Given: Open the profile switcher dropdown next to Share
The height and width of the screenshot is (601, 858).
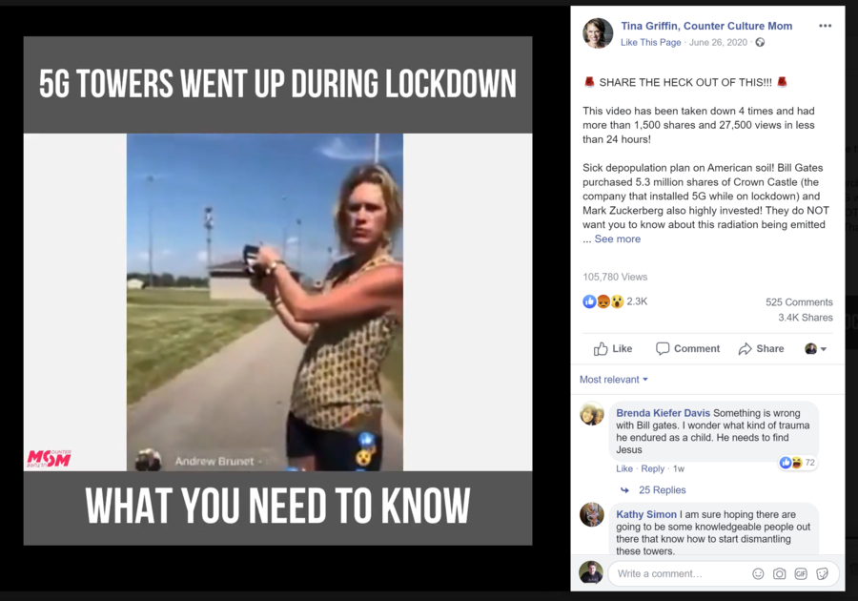Looking at the screenshot, I should pyautogui.click(x=815, y=348).
